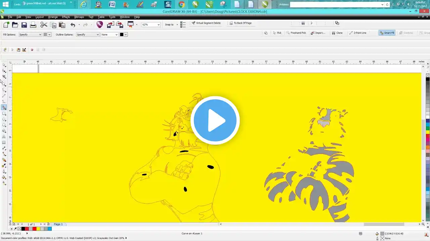Image resolution: width=430 pixels, height=241 pixels.
Task: Click the Clone button
Action: click(337, 33)
